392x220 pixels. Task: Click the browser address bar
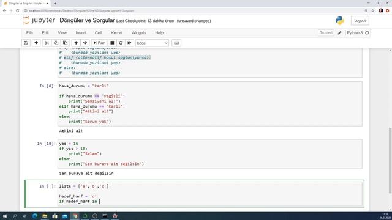click(192, 10)
